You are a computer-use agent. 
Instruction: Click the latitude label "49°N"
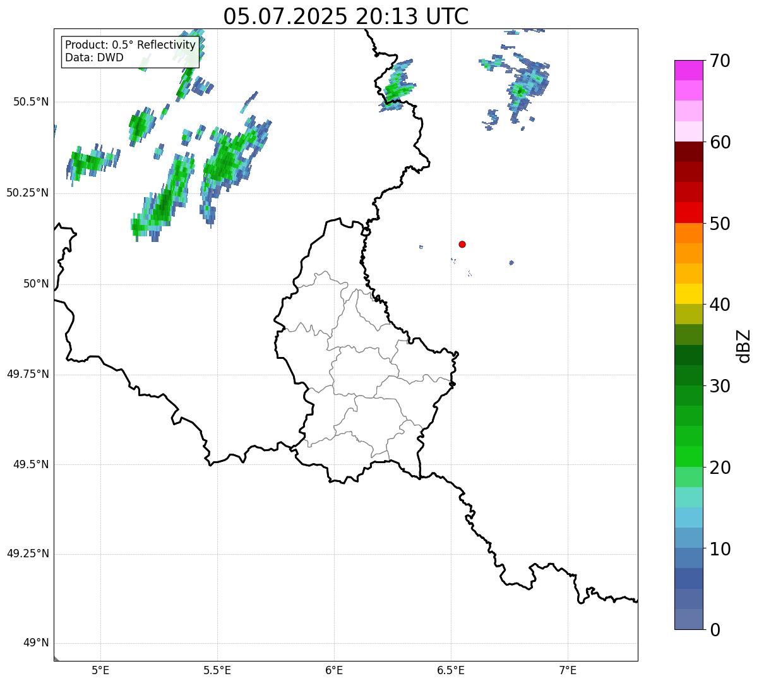(x=36, y=643)
